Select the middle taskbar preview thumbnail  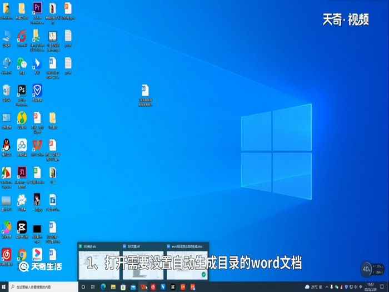142,259
